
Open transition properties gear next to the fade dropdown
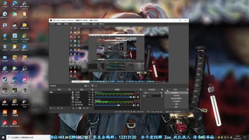coord(162,93)
